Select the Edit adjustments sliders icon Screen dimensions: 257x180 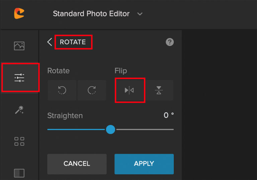coord(19,78)
